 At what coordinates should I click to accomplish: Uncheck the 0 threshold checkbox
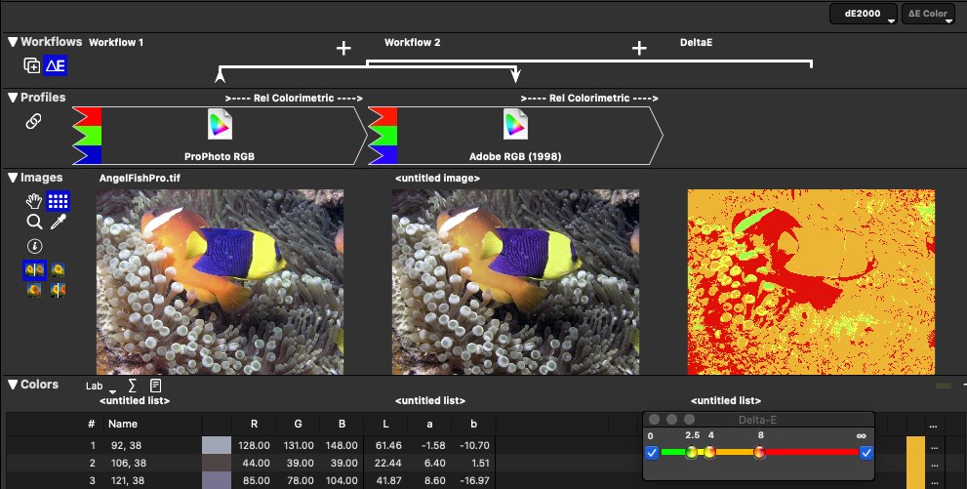coord(652,452)
